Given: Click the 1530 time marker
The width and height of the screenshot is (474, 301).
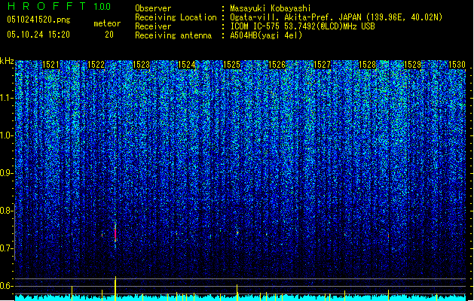Looking at the screenshot, I should (457, 65).
